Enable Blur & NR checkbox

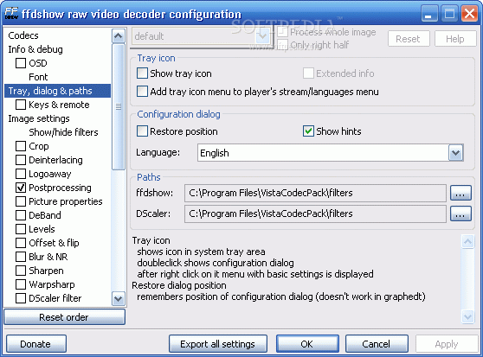pos(21,257)
